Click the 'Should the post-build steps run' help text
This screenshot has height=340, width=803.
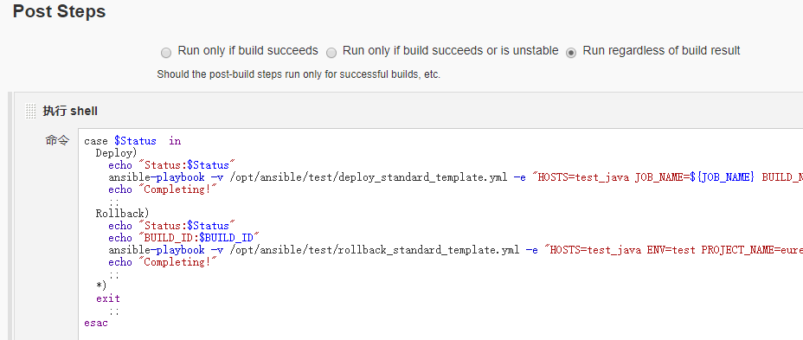click(299, 74)
